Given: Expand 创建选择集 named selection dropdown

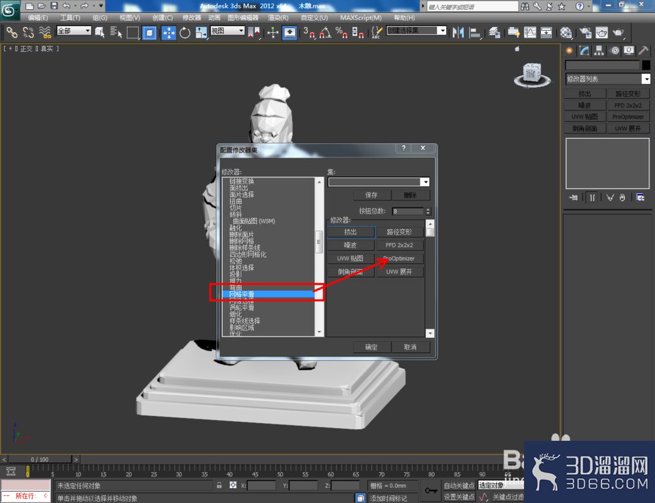Looking at the screenshot, I should 441,31.
